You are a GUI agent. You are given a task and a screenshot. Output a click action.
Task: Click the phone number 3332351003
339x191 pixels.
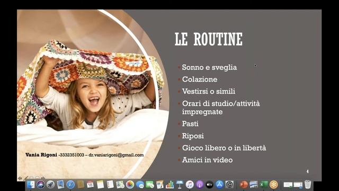point(72,155)
